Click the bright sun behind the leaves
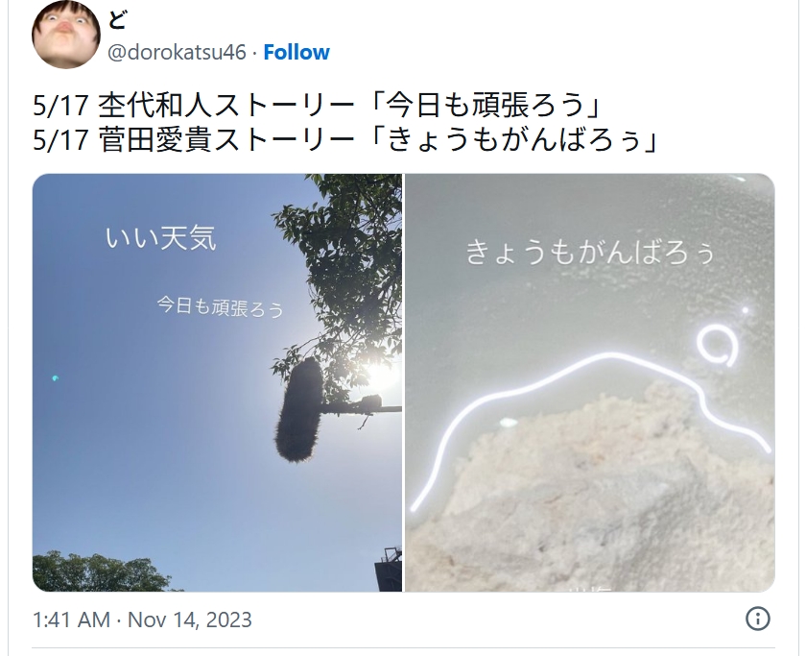This screenshot has width=806, height=656. 382,376
